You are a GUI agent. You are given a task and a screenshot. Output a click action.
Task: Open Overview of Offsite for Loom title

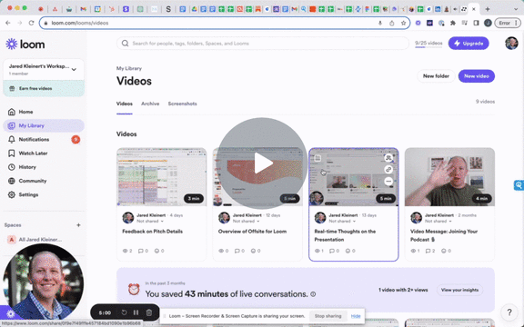pos(252,232)
